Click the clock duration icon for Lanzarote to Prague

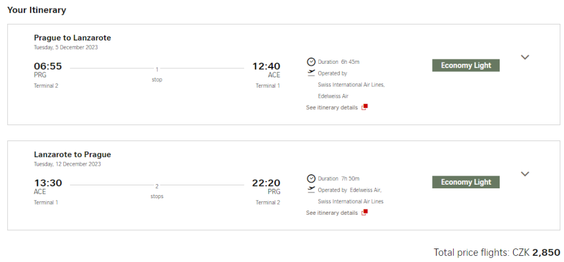[311, 178]
